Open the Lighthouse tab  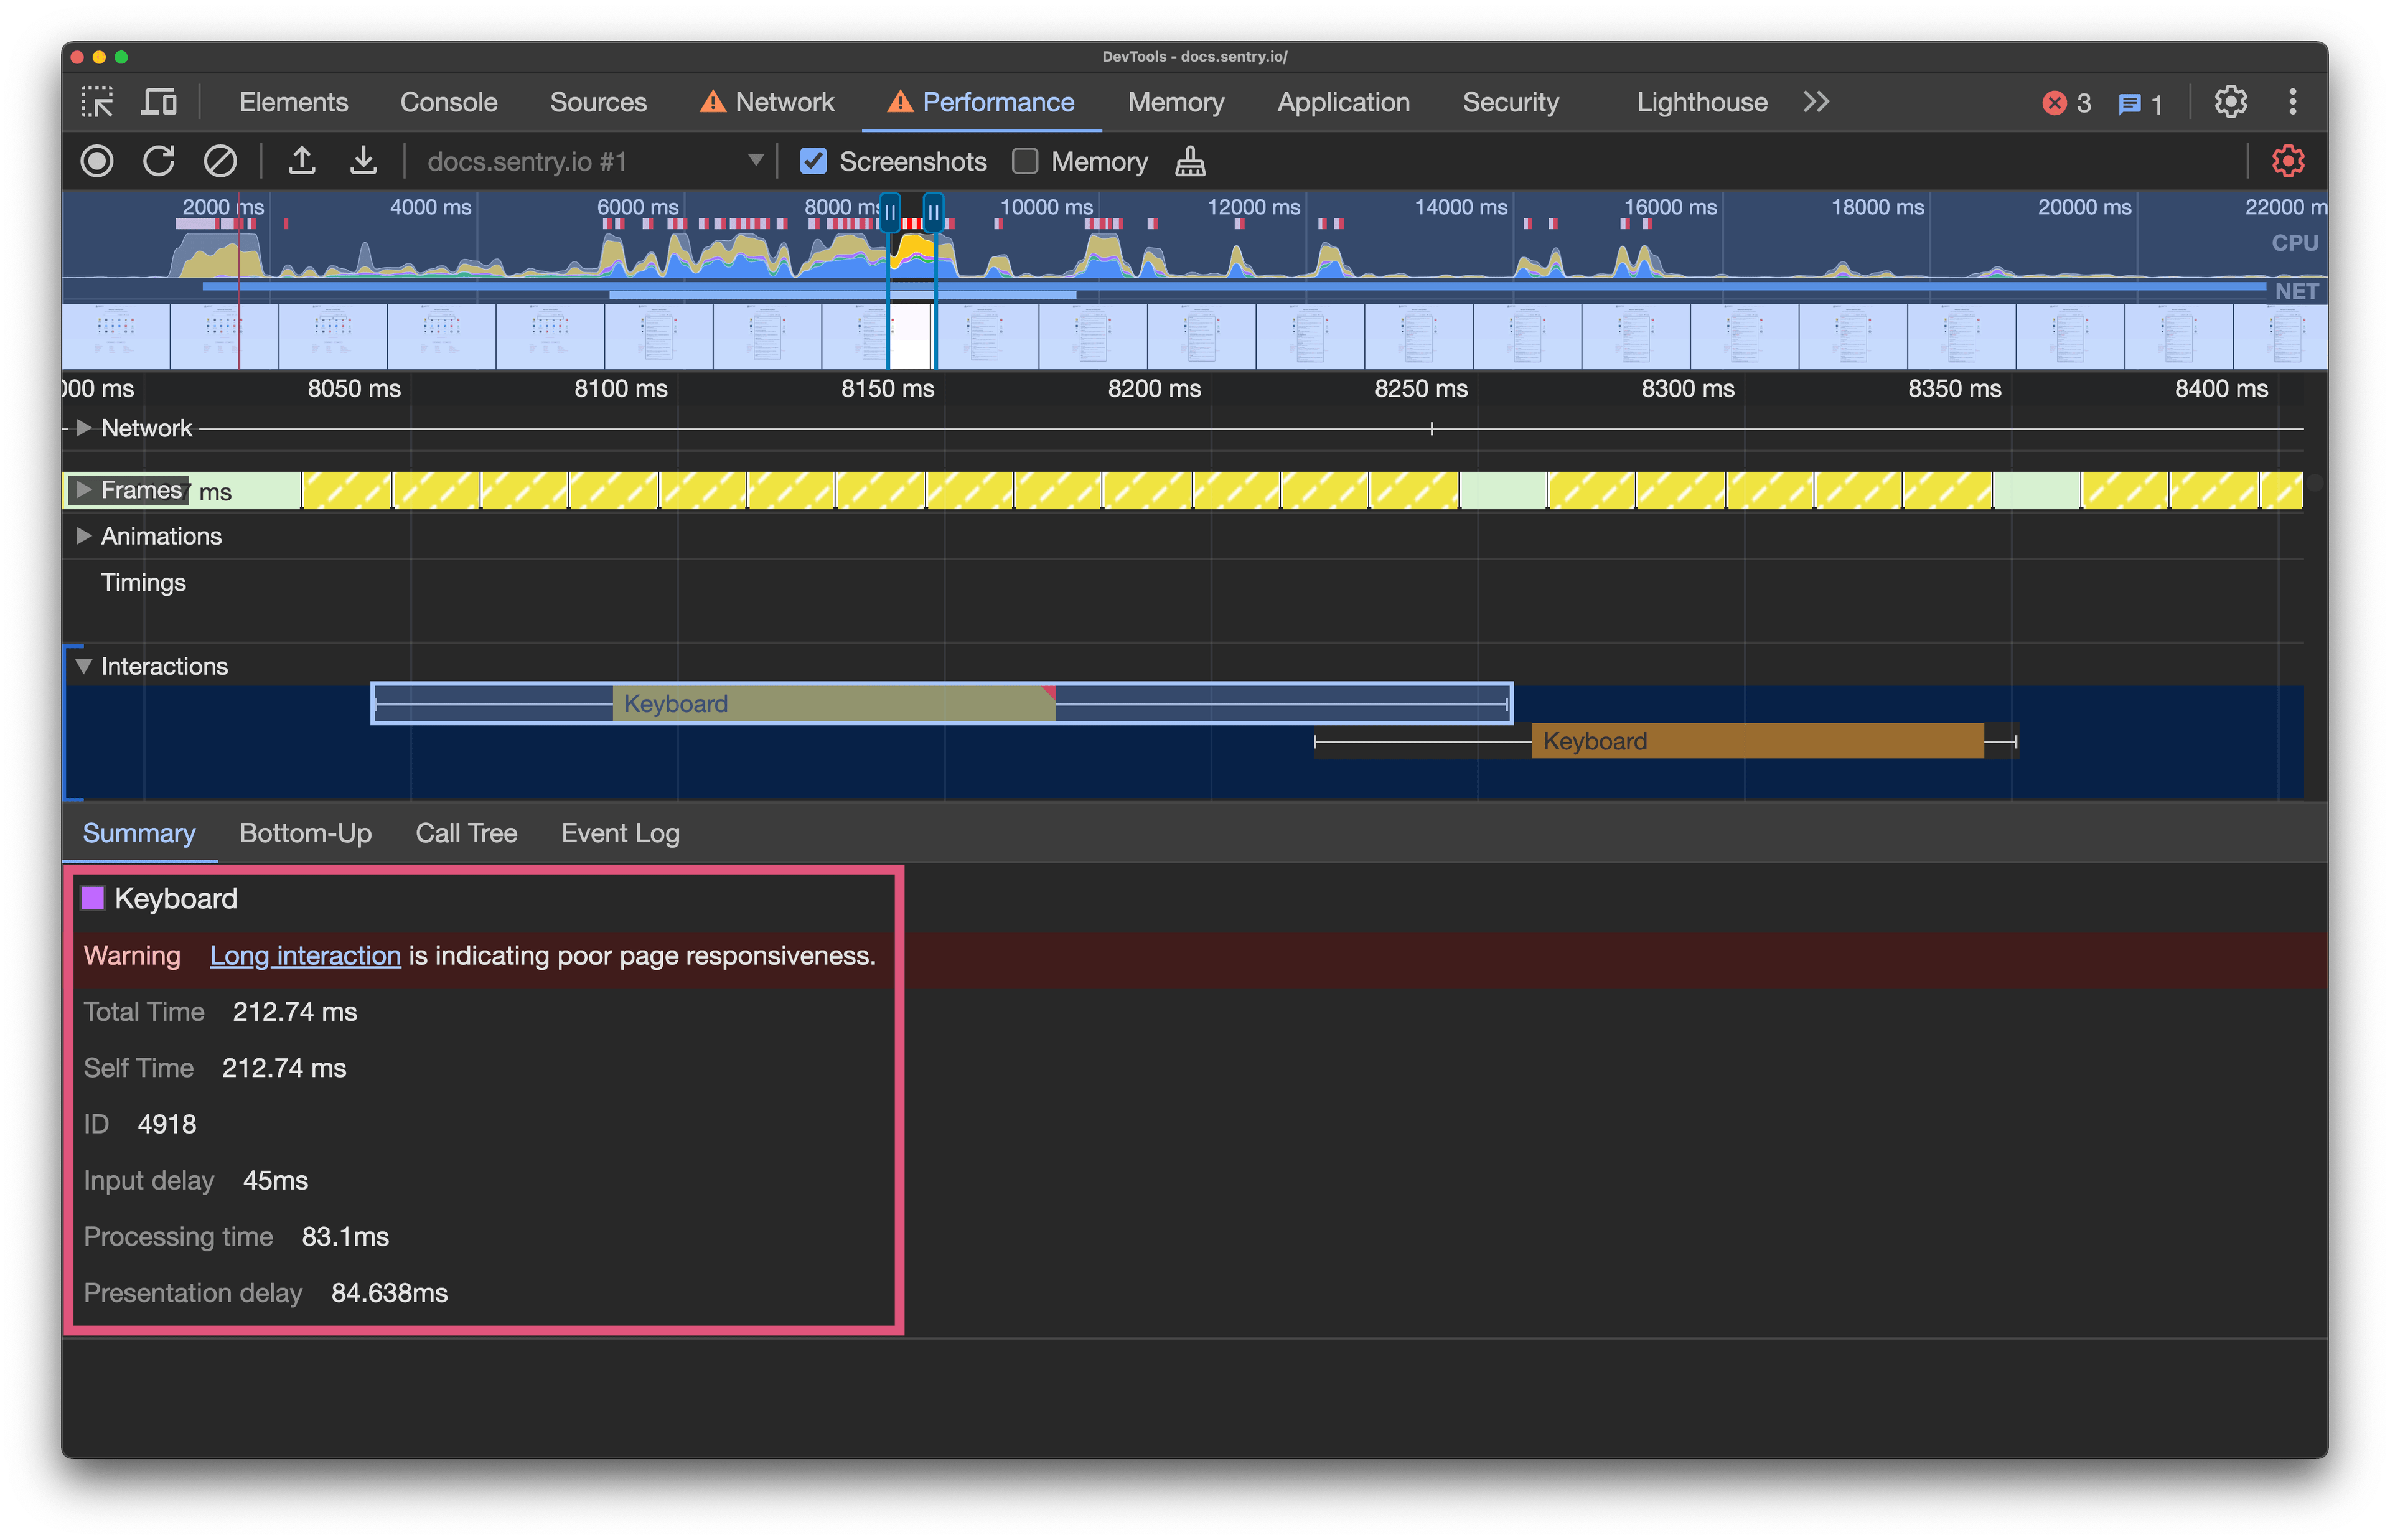point(1701,102)
